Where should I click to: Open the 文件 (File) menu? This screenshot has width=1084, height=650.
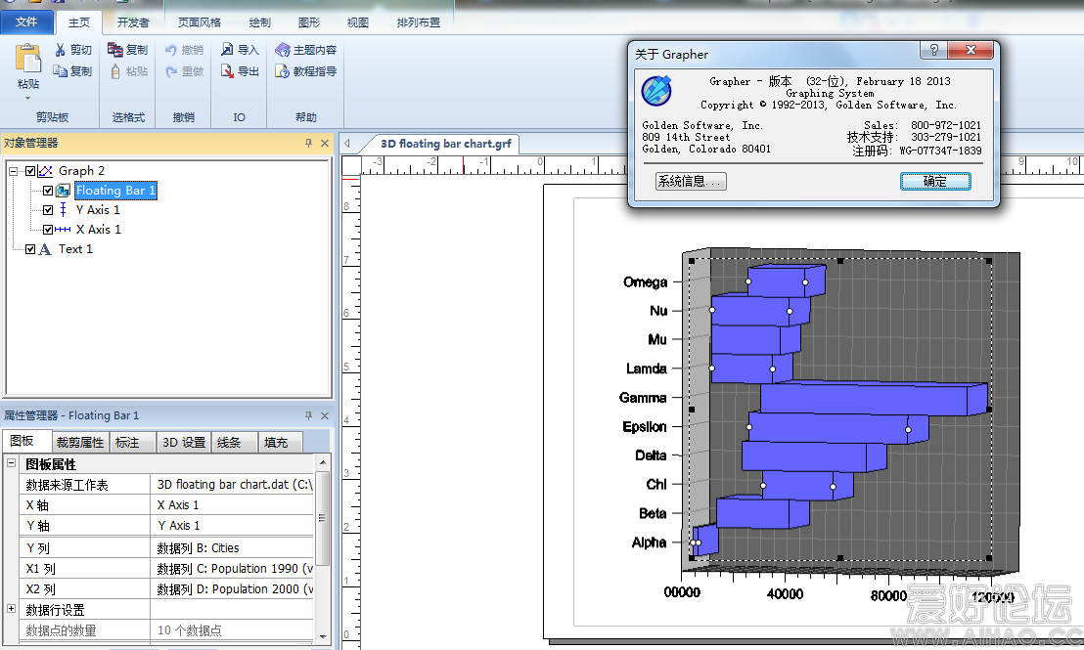coord(26,22)
